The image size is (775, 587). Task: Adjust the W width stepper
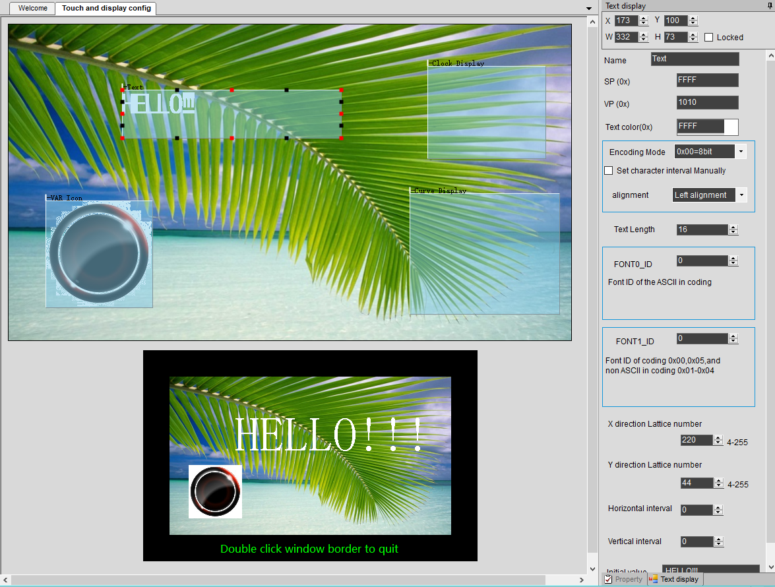(644, 37)
